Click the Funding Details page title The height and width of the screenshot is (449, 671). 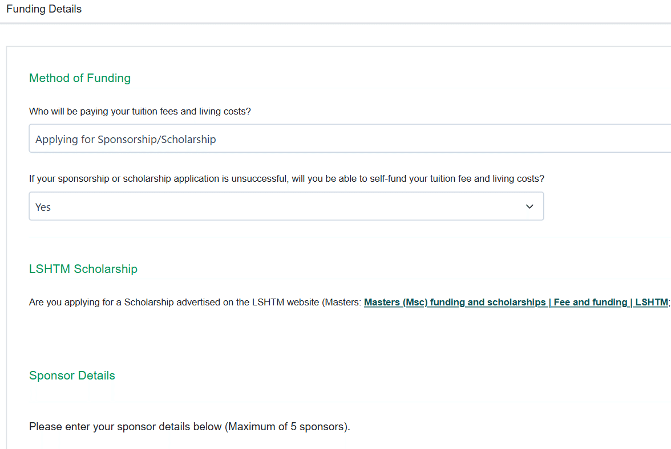click(44, 9)
